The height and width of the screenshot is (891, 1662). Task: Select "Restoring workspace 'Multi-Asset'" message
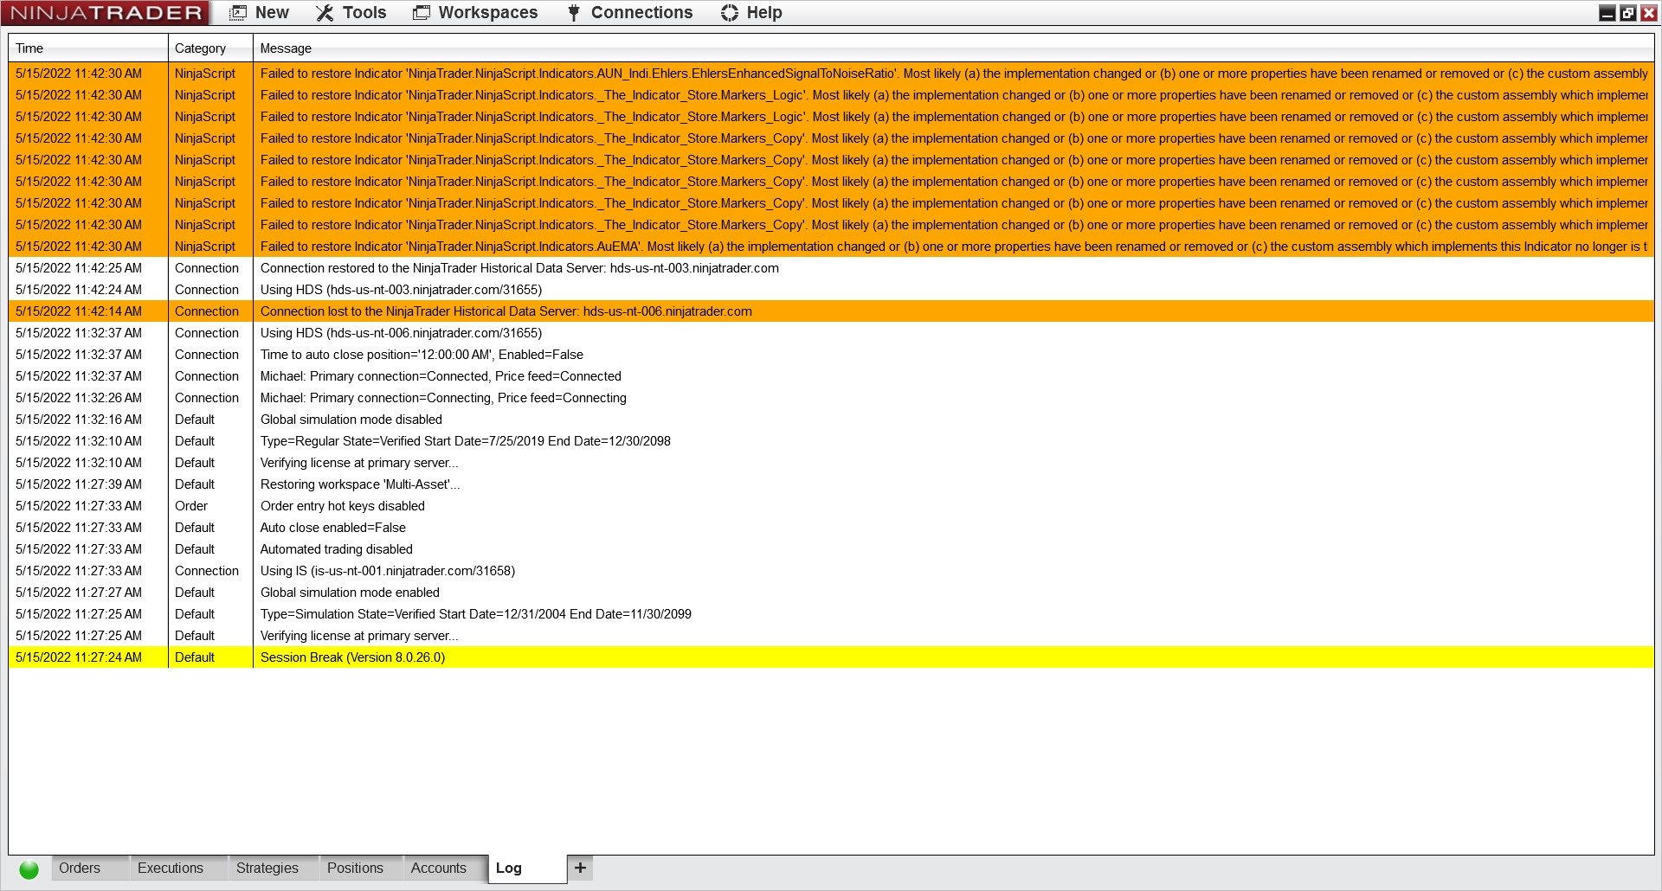click(x=360, y=484)
